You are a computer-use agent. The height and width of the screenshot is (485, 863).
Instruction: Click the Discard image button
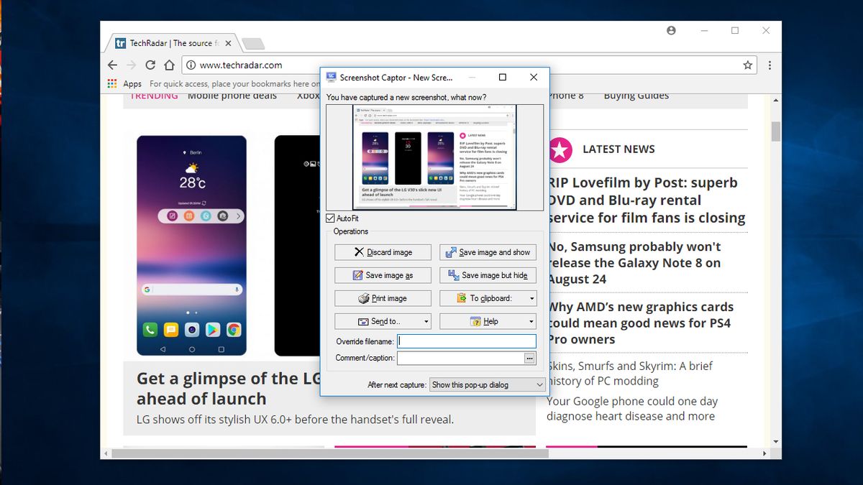383,252
